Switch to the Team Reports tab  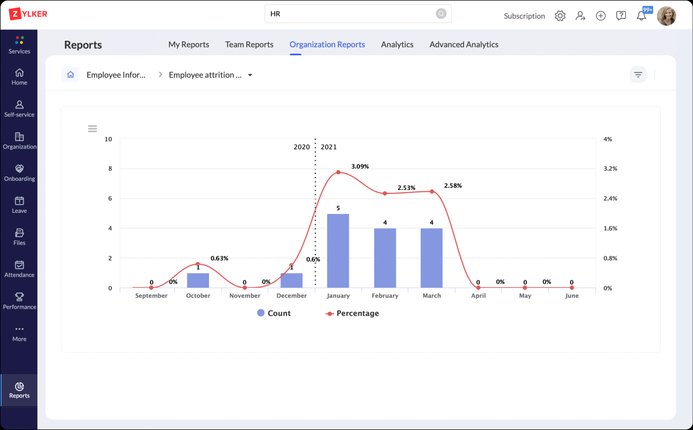click(249, 44)
